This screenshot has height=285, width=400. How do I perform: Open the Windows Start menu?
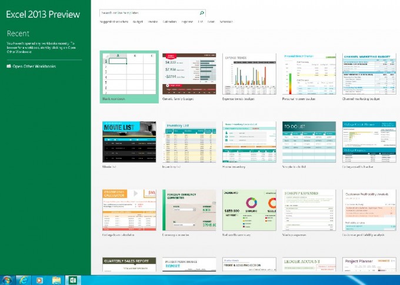[7, 280]
